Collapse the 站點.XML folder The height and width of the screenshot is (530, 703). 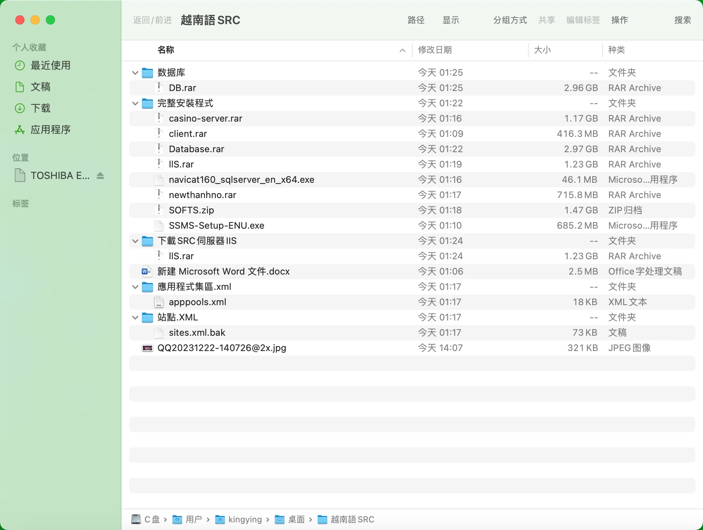tap(135, 317)
